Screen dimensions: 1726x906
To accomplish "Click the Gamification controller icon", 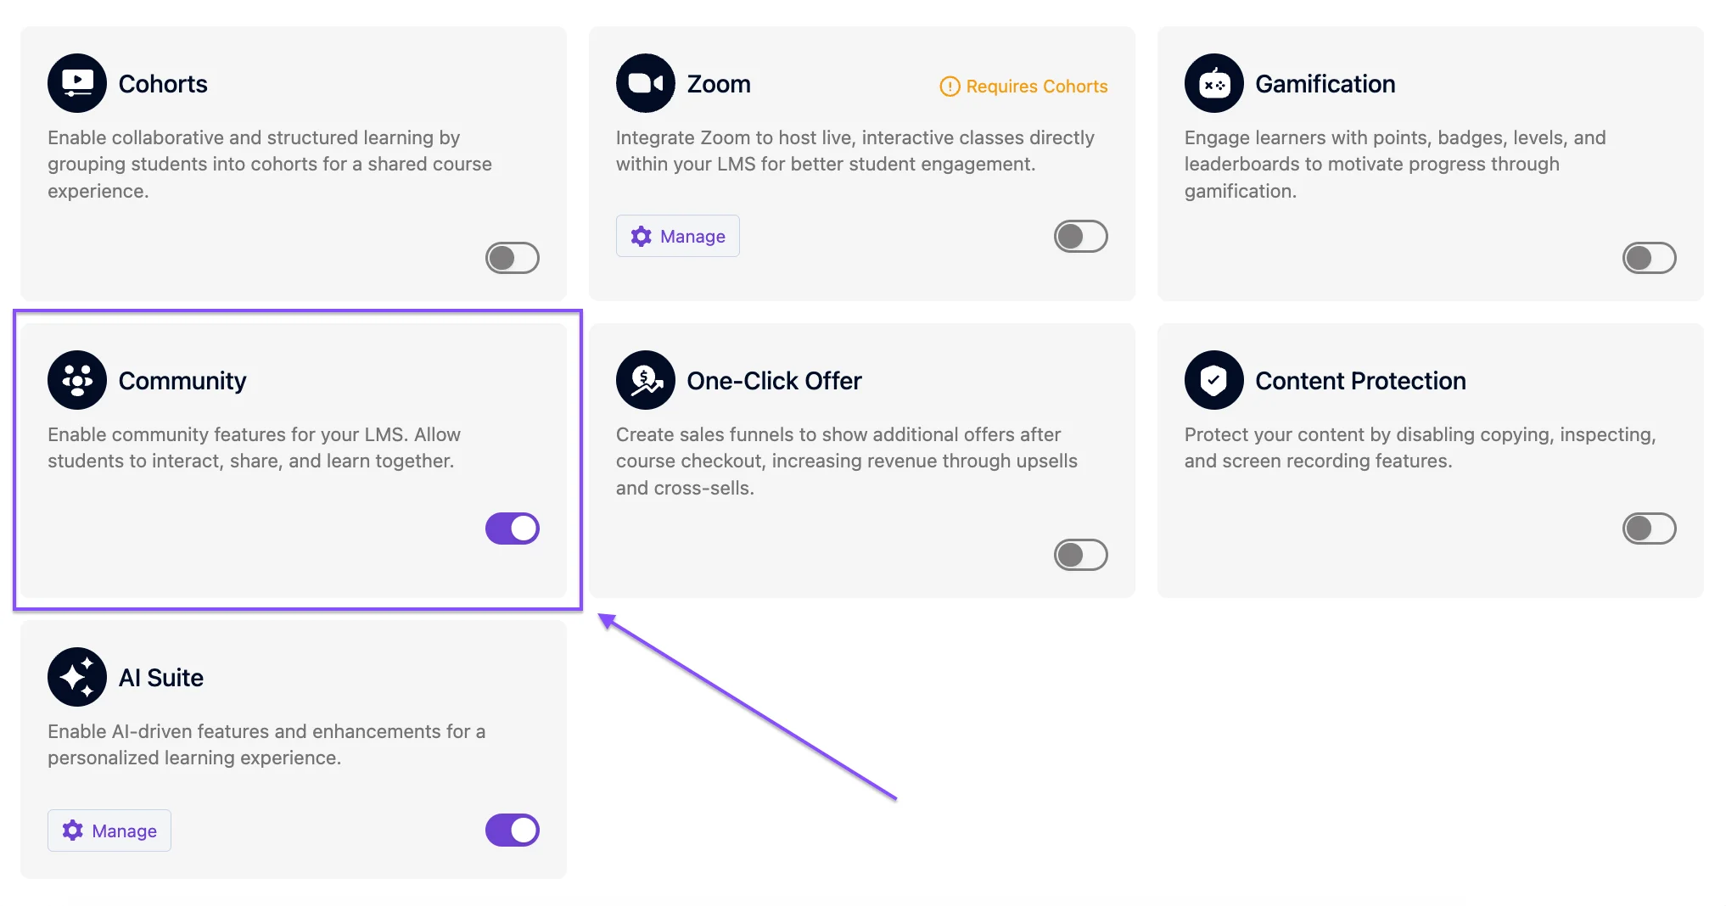I will [x=1214, y=83].
